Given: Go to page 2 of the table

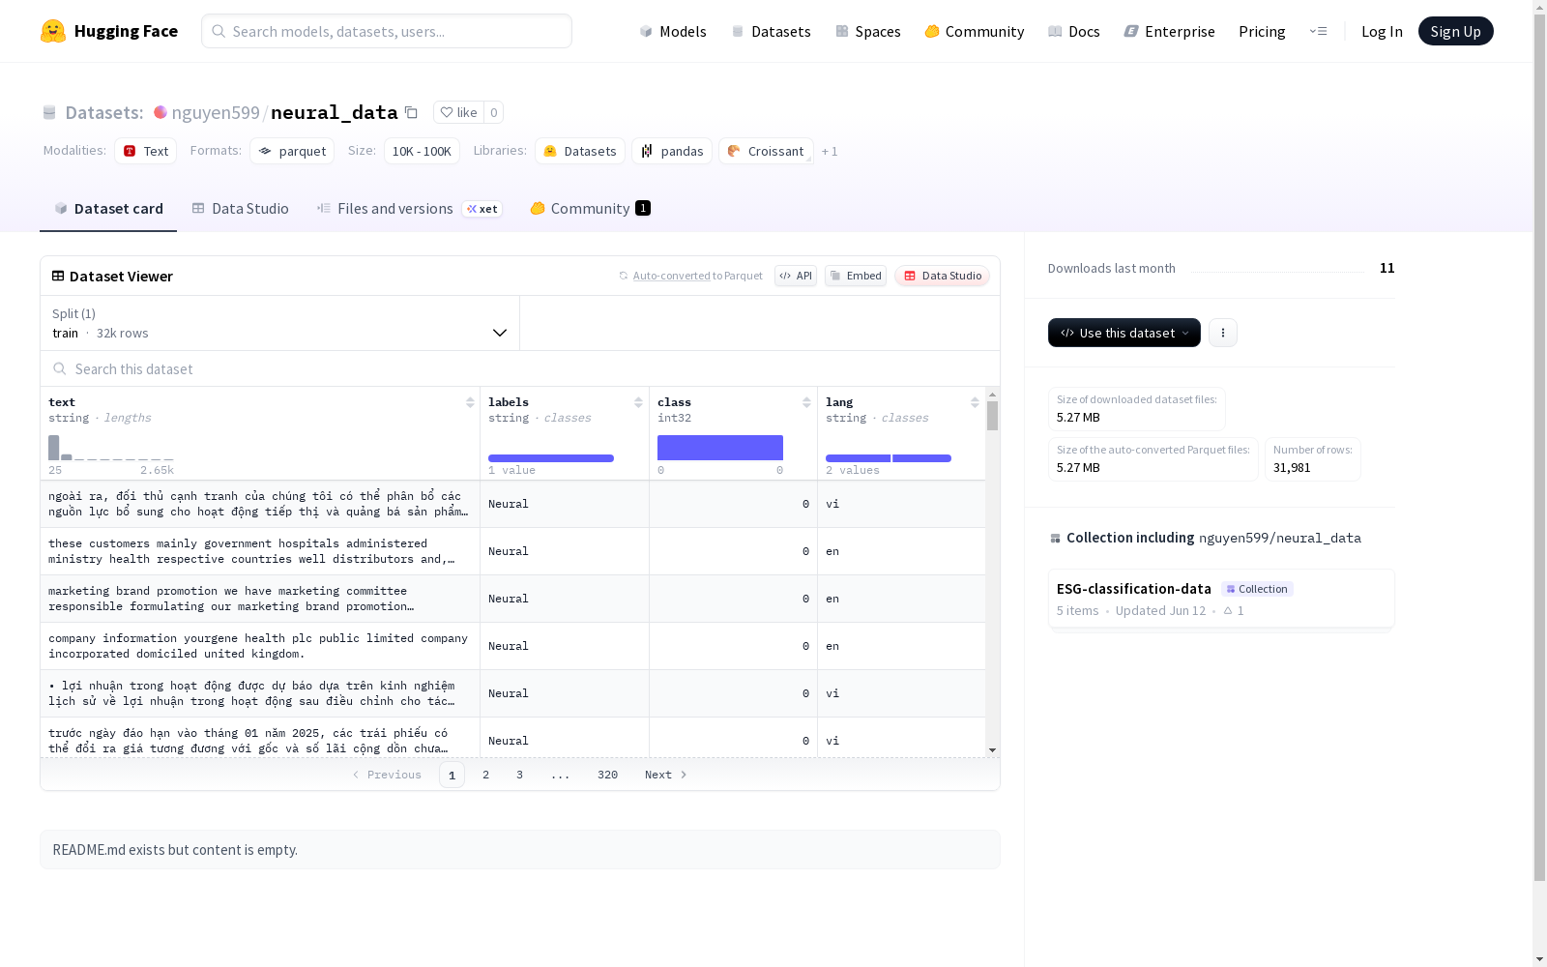Looking at the screenshot, I should 485,775.
